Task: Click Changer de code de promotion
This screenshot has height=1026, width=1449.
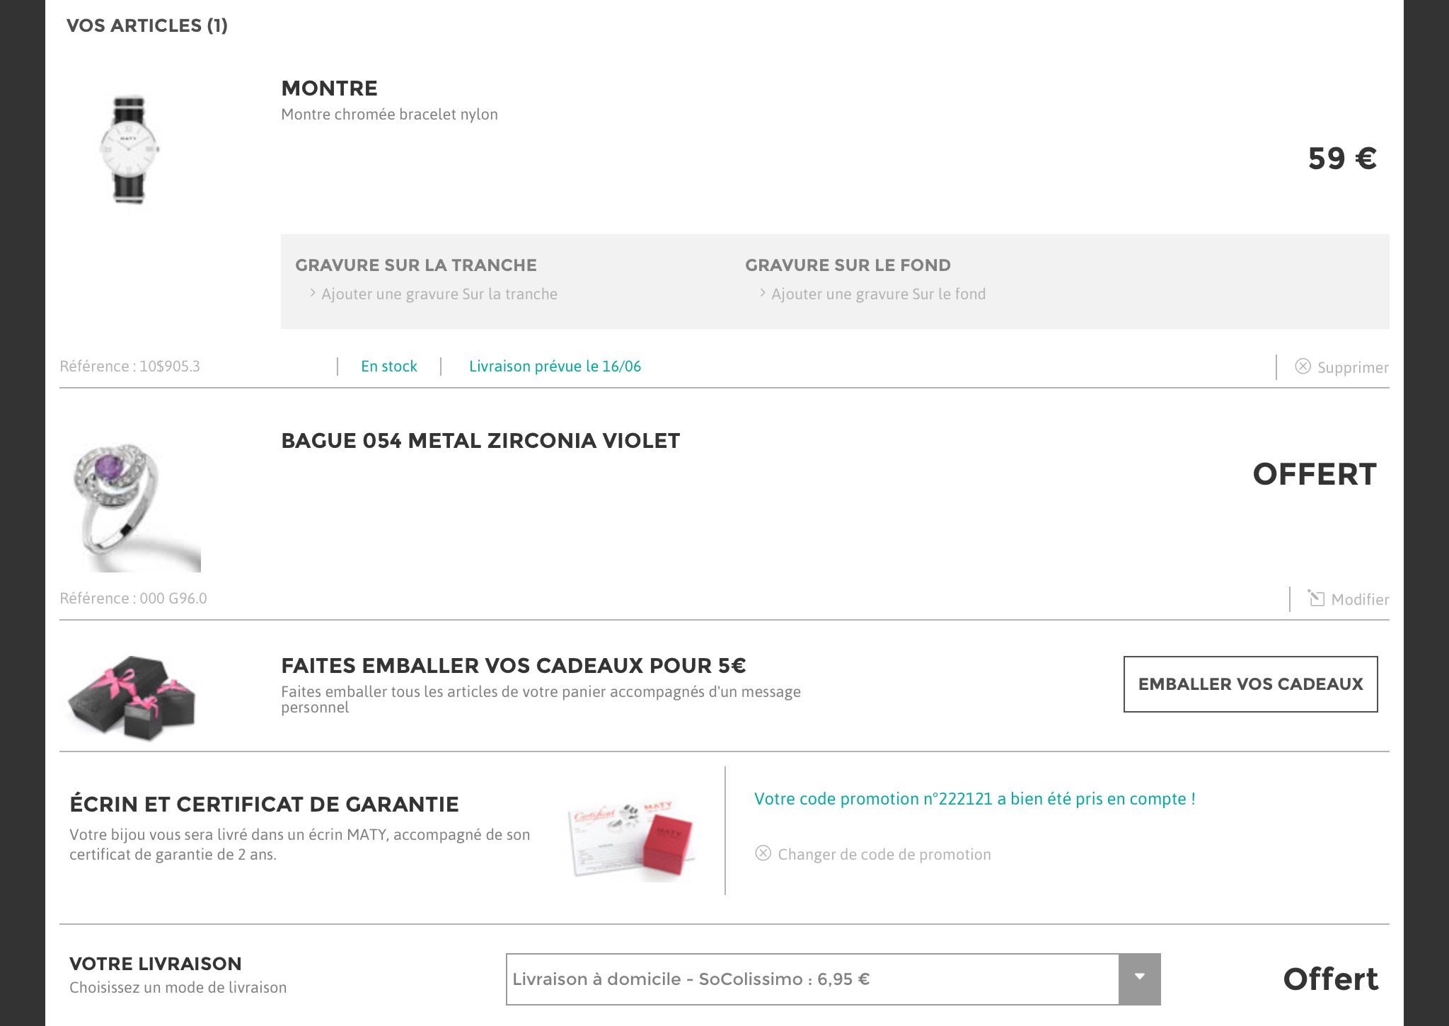Action: tap(884, 854)
